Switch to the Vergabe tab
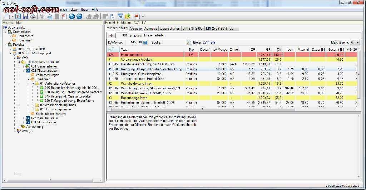This screenshot has width=366, height=190. point(136,29)
